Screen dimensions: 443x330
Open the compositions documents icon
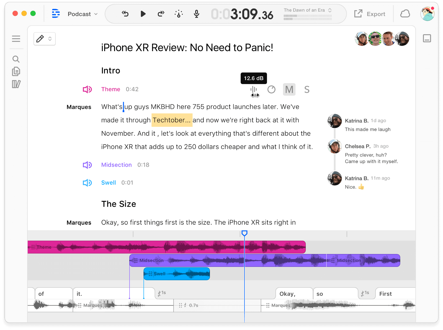click(x=16, y=72)
